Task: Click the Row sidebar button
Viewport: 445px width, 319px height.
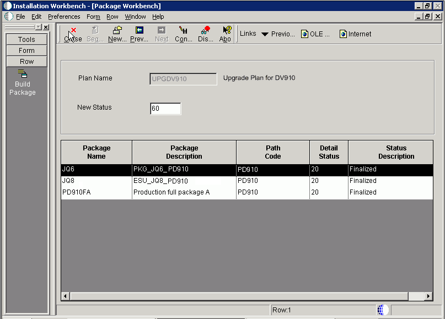Action: coord(26,62)
